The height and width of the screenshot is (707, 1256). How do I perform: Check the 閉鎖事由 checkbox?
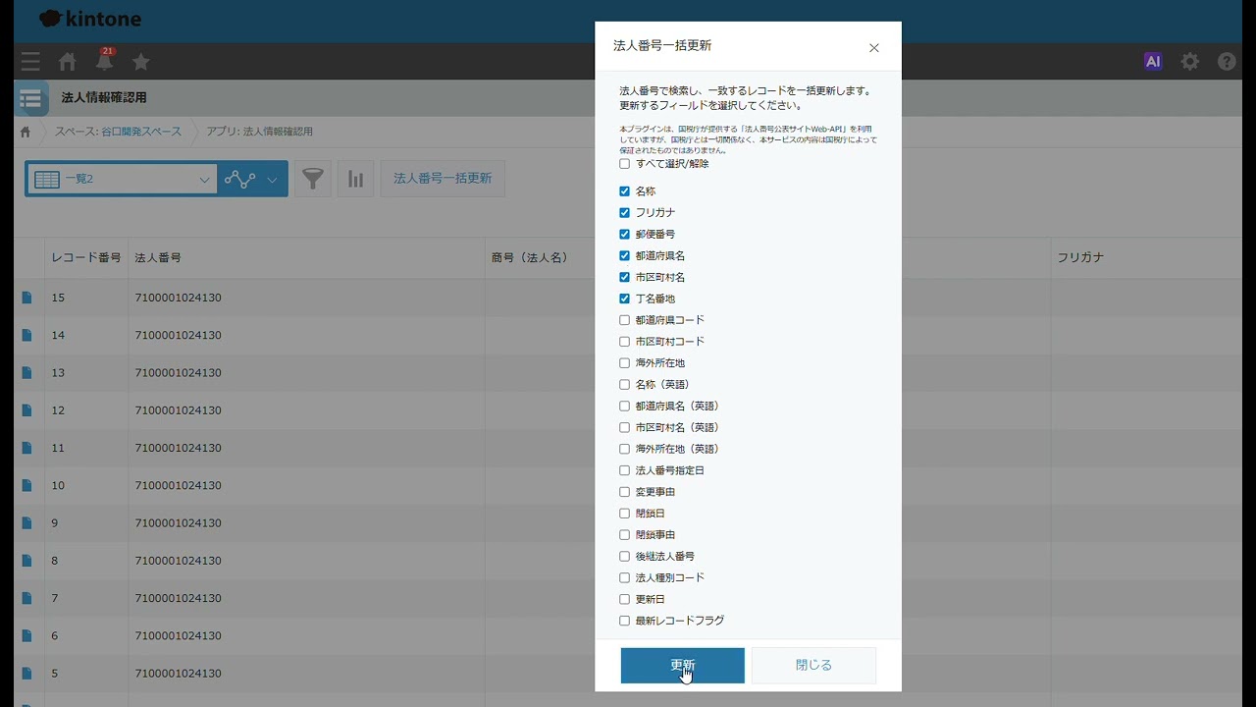624,535
